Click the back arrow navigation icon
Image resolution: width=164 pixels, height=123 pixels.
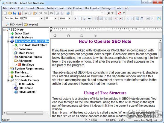55,36
